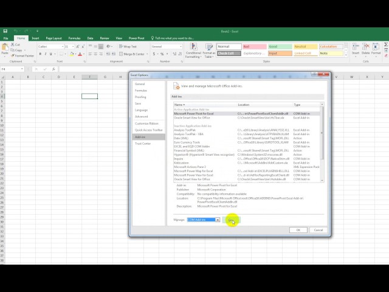
Task: Click Increase Font Size icon
Action: (x=78, y=46)
